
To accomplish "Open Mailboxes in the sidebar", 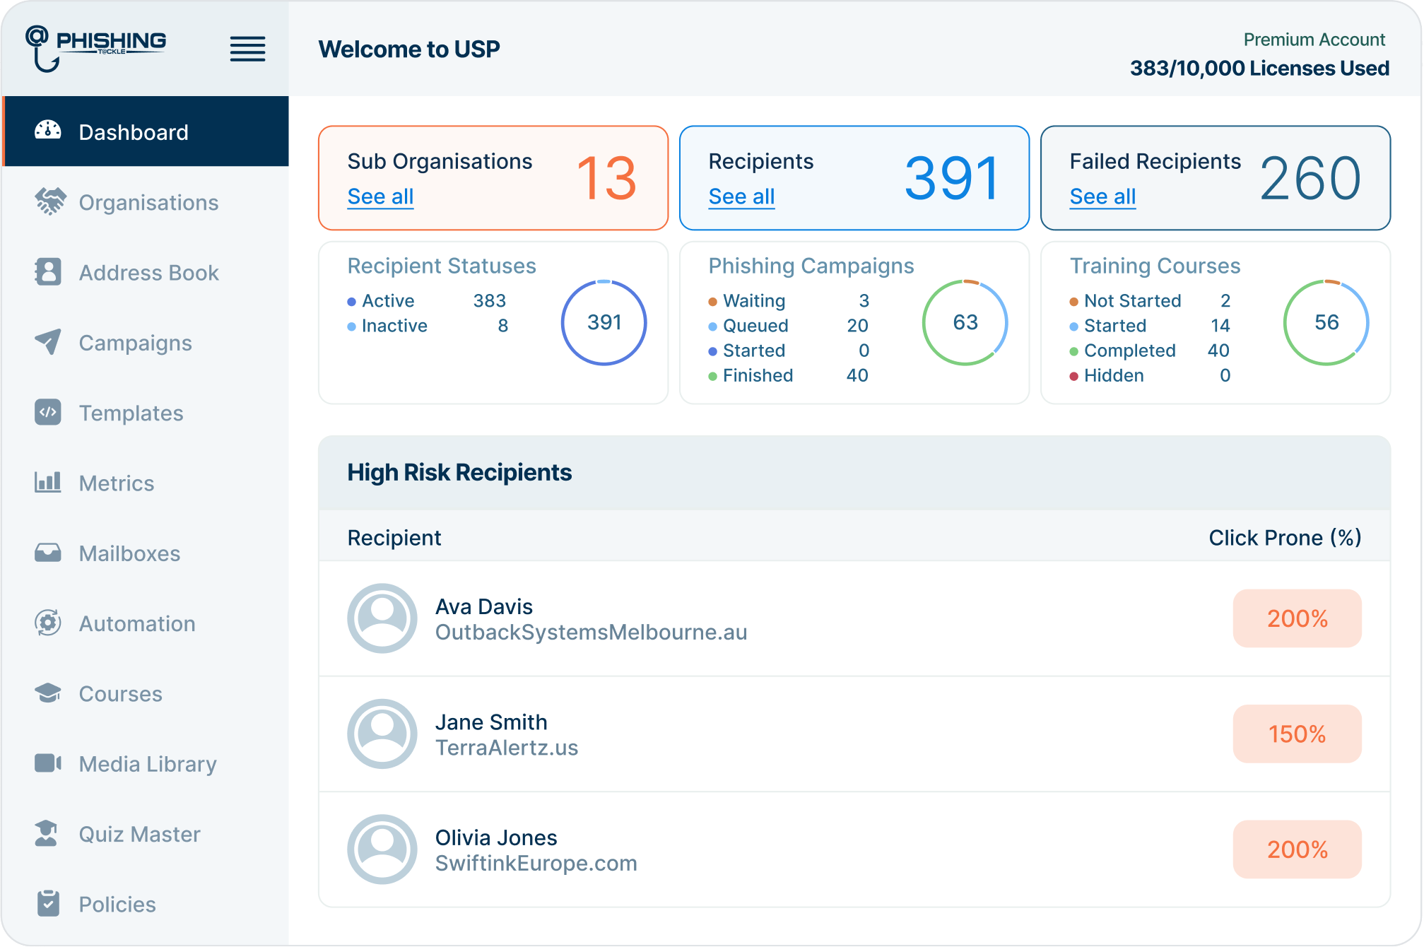I will pyautogui.click(x=146, y=553).
